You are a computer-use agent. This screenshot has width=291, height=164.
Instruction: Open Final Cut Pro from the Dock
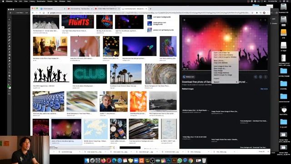pos(163,160)
